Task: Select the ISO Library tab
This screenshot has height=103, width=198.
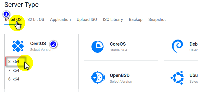Action: coord(113,20)
